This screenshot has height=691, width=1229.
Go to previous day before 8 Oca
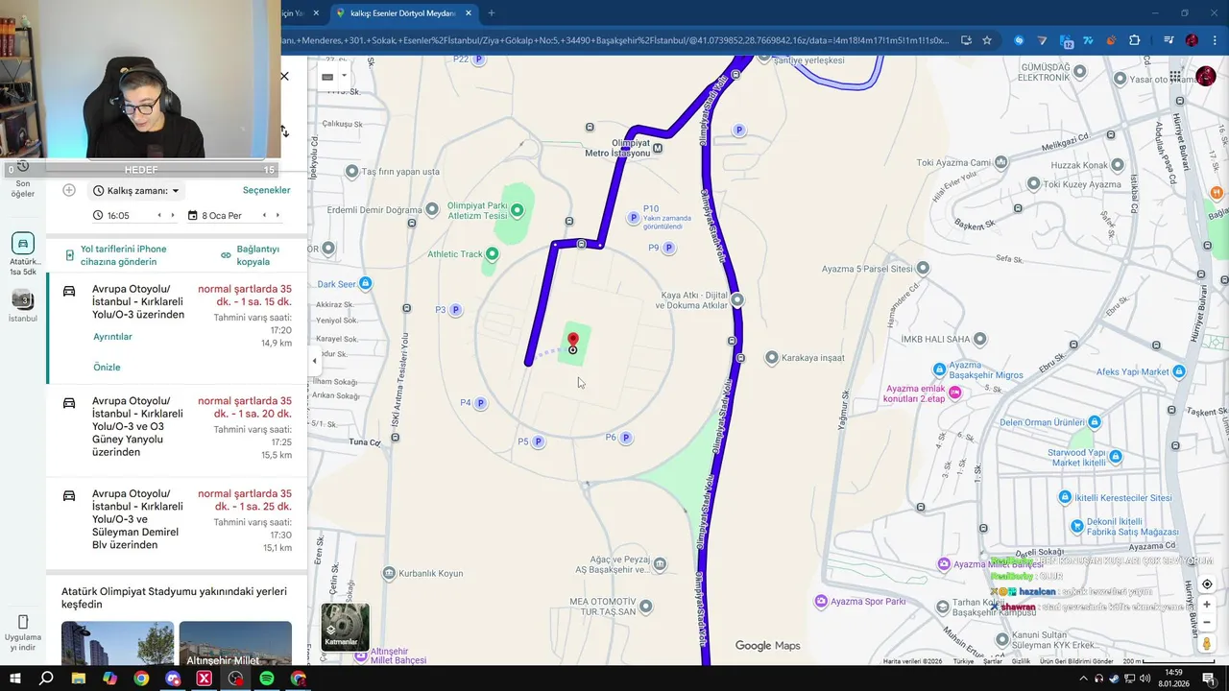[265, 216]
